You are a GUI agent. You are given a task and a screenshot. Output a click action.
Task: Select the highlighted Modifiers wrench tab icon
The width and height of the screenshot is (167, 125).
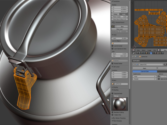pos(151,53)
